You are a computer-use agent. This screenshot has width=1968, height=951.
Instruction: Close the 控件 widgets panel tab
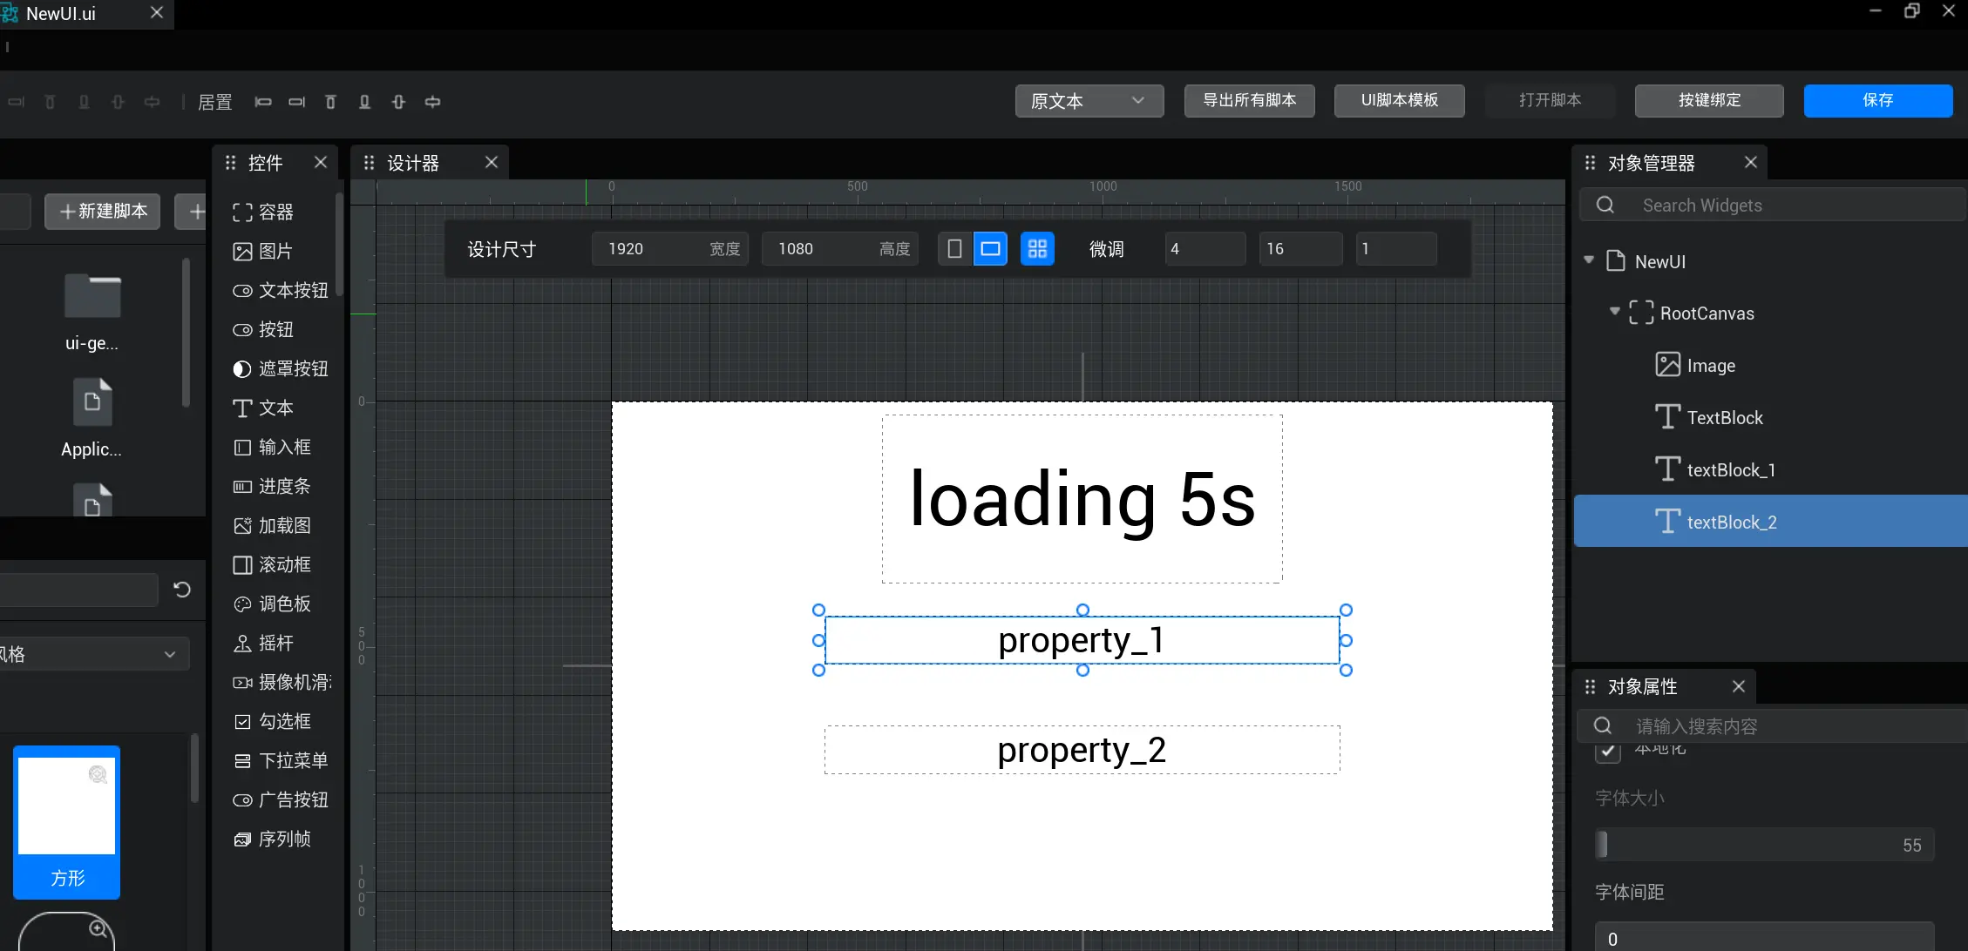coord(321,163)
